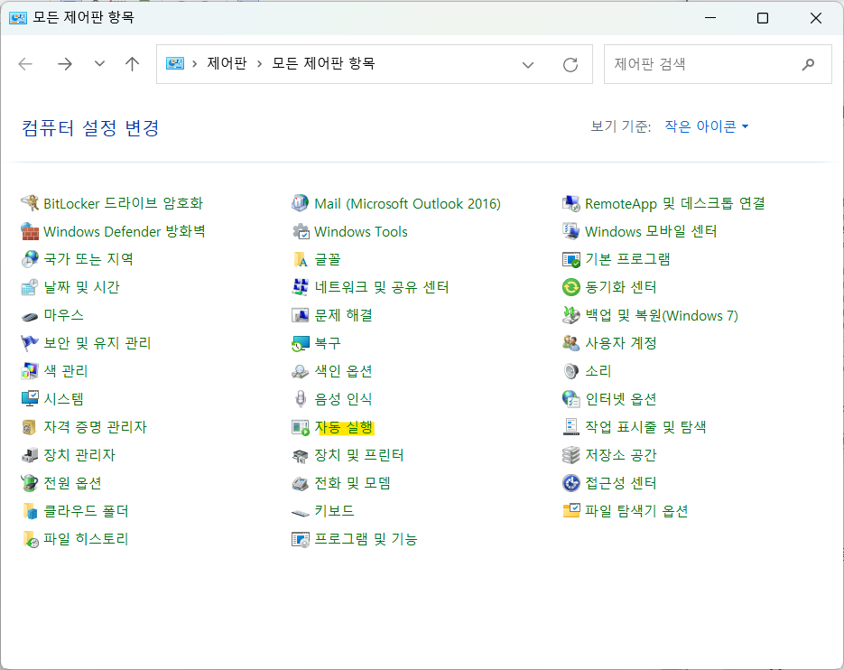
Task: Click the network icon for 네트워크 및 공유 센터
Action: pyautogui.click(x=301, y=287)
